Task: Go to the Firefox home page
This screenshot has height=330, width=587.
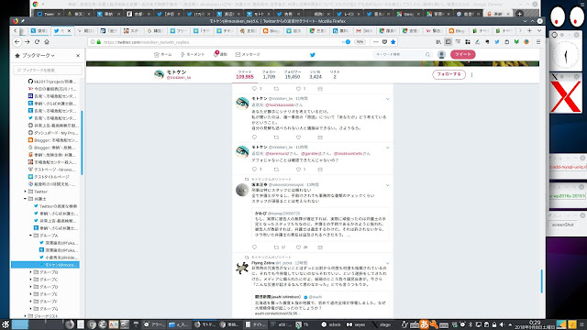Action: tap(47, 42)
